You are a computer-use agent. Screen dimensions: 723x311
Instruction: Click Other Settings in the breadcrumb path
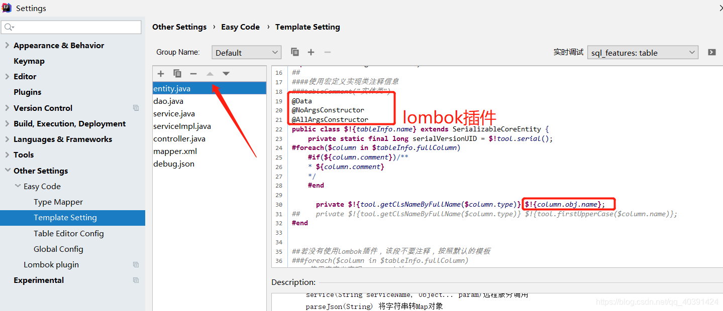179,27
